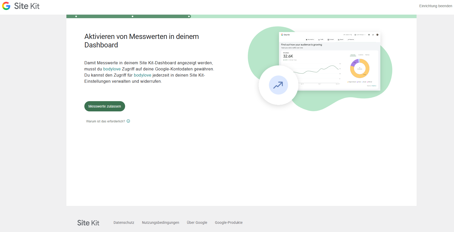Open the 'Einrichtung beenden' link

[436, 6]
